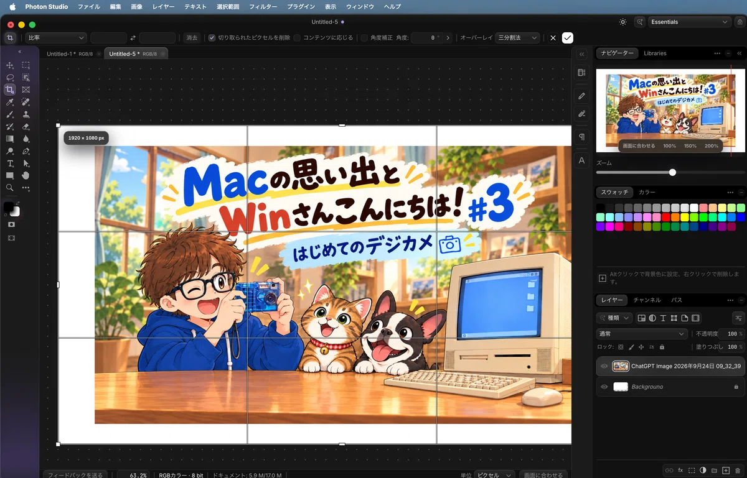Switch to the チャンネル tab
The image size is (747, 478).
point(647,300)
